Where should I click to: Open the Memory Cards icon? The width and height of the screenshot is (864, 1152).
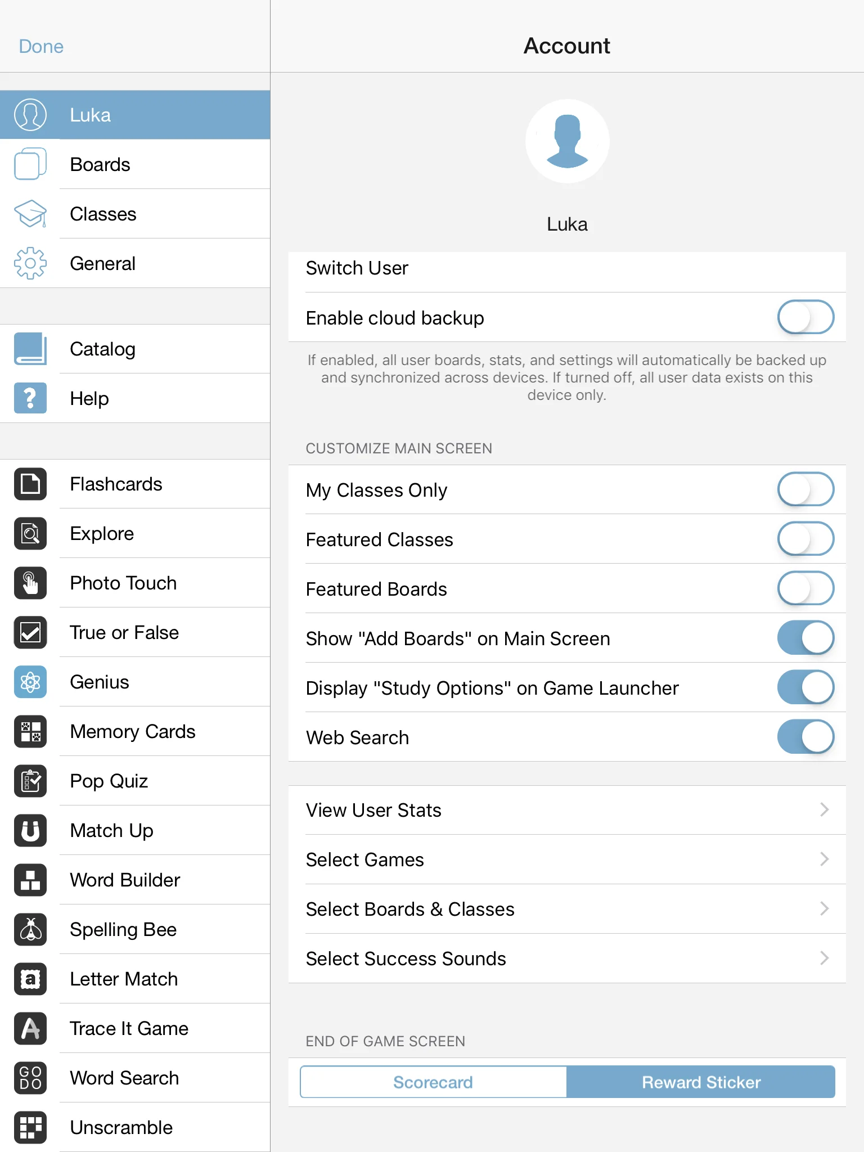coord(30,731)
